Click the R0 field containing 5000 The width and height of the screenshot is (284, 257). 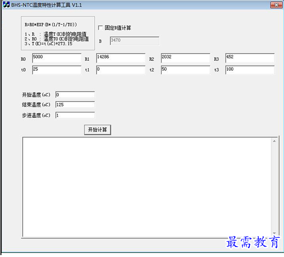(x=57, y=58)
